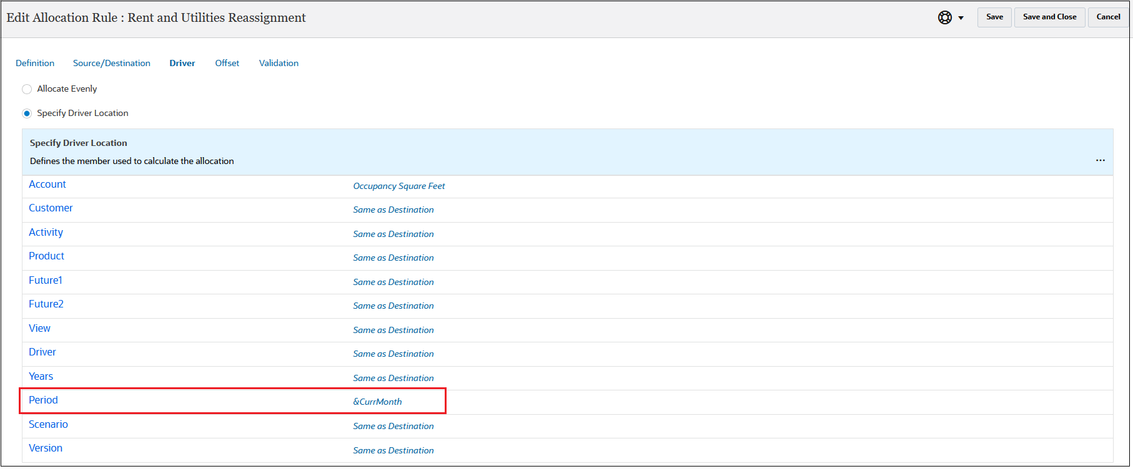
Task: Open the Account dimension link
Action: click(47, 185)
